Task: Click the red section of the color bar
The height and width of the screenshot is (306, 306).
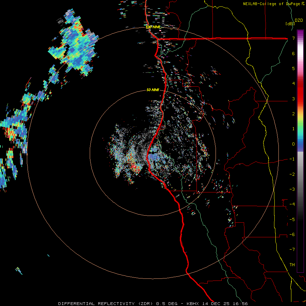Action: click(x=300, y=91)
